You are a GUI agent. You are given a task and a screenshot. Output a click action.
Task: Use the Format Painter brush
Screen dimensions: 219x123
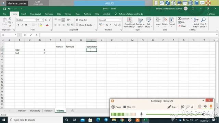10,26
